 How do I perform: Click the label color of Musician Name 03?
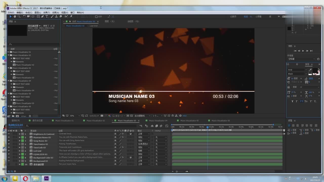click(x=22, y=137)
